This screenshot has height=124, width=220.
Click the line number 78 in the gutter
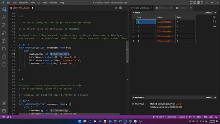pos(13,54)
